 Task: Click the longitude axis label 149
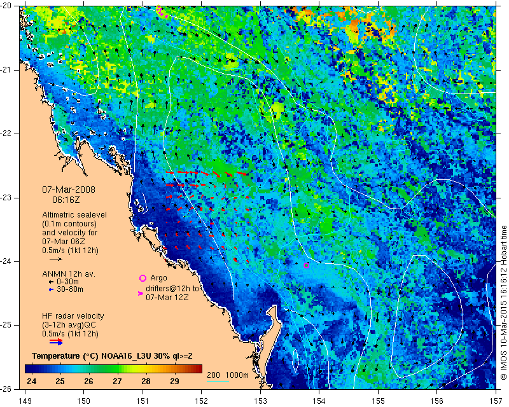coord(25,401)
